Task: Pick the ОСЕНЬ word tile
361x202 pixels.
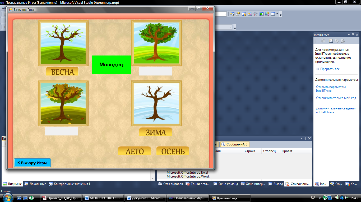Action: [x=173, y=151]
